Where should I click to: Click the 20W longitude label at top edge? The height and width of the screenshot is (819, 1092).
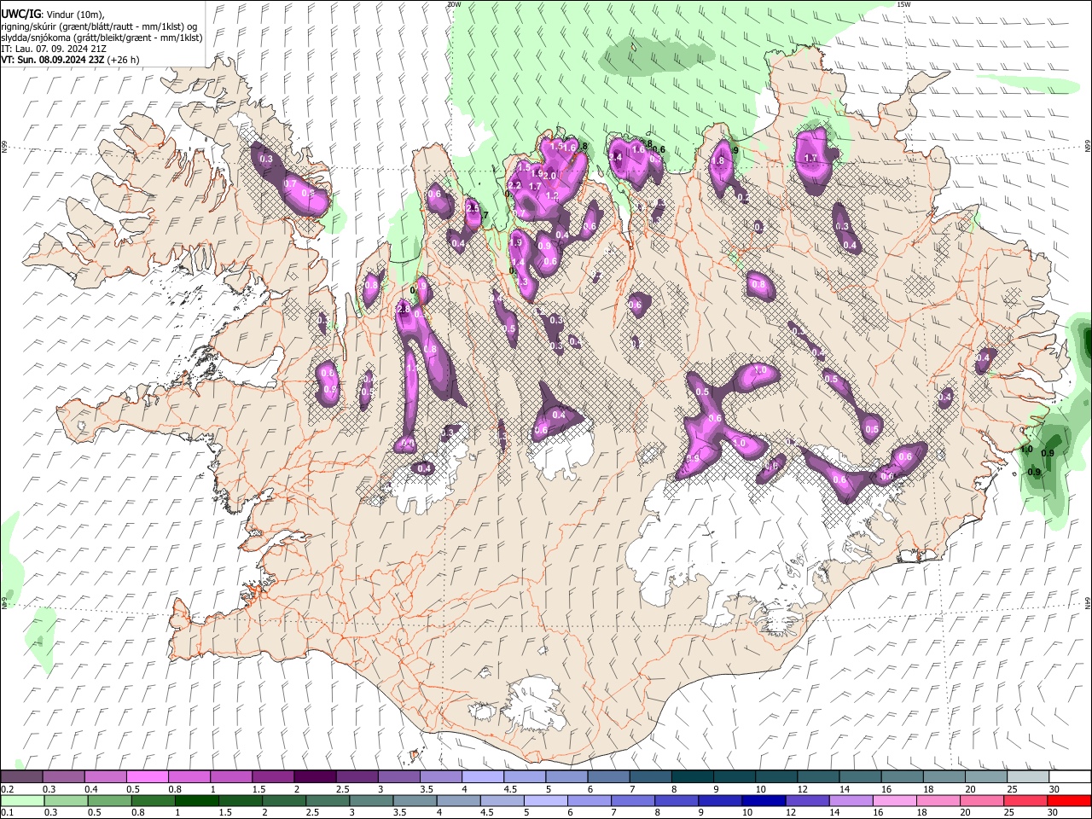coord(454,4)
